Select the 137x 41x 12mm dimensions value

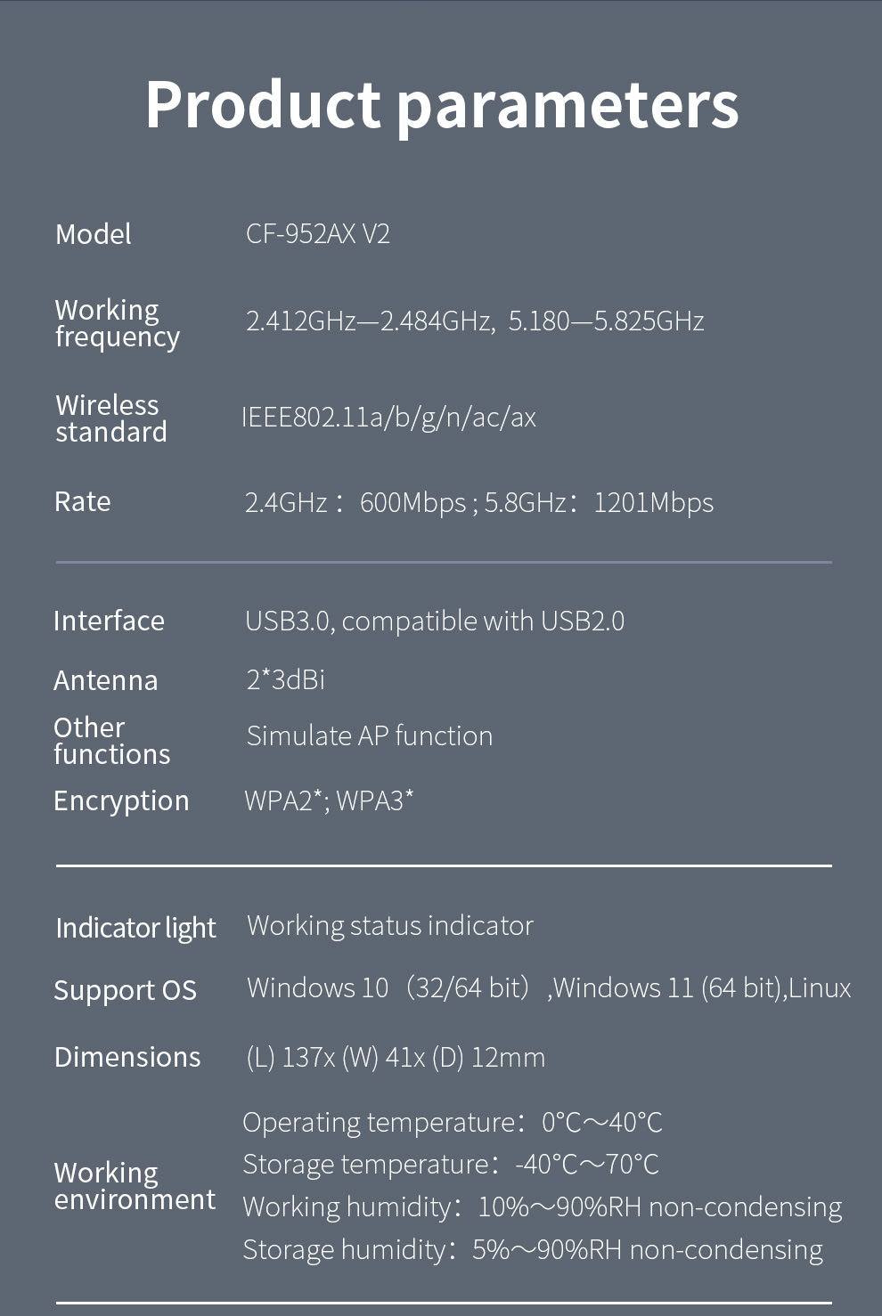[x=396, y=1058]
